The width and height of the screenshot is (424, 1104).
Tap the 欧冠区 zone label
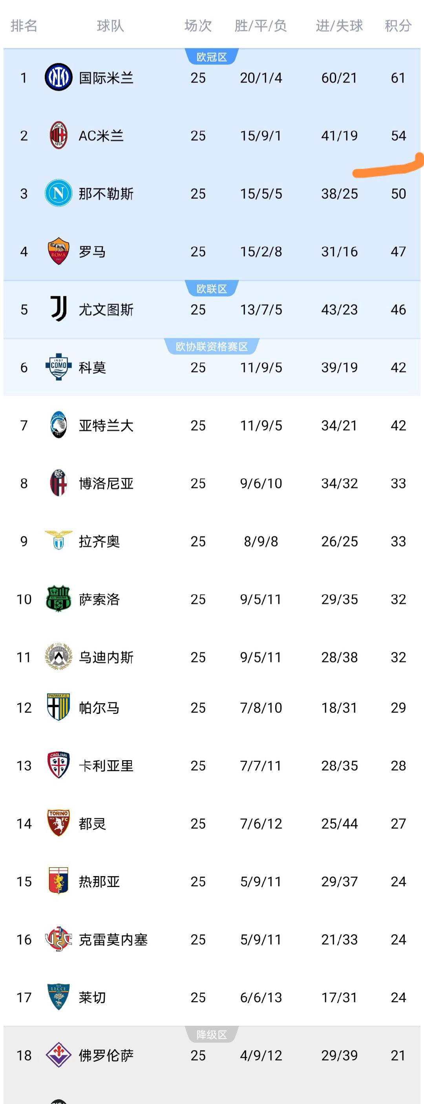(x=212, y=57)
